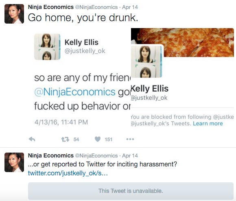Click the retweet count 54
Image resolution: width=236 pixels, height=201 pixels.
point(76,140)
